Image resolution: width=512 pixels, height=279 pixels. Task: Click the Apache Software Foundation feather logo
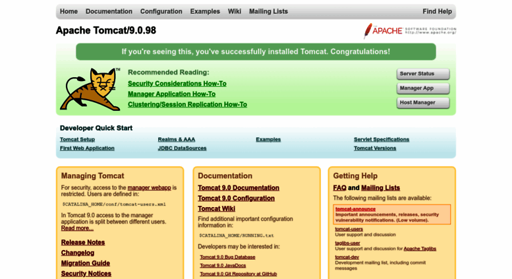coord(409,30)
